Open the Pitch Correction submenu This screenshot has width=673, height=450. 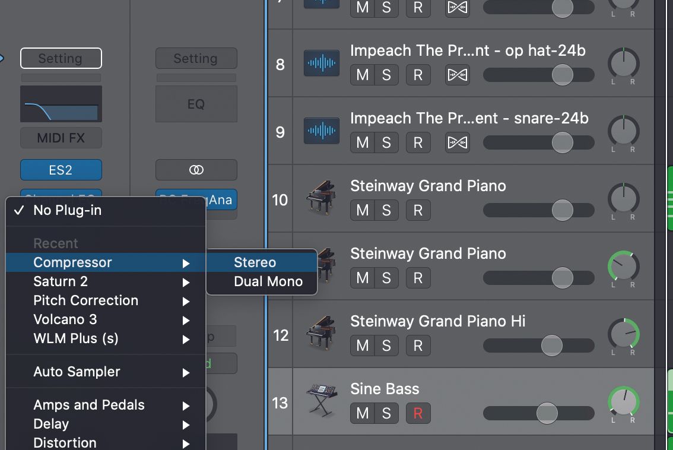click(85, 300)
